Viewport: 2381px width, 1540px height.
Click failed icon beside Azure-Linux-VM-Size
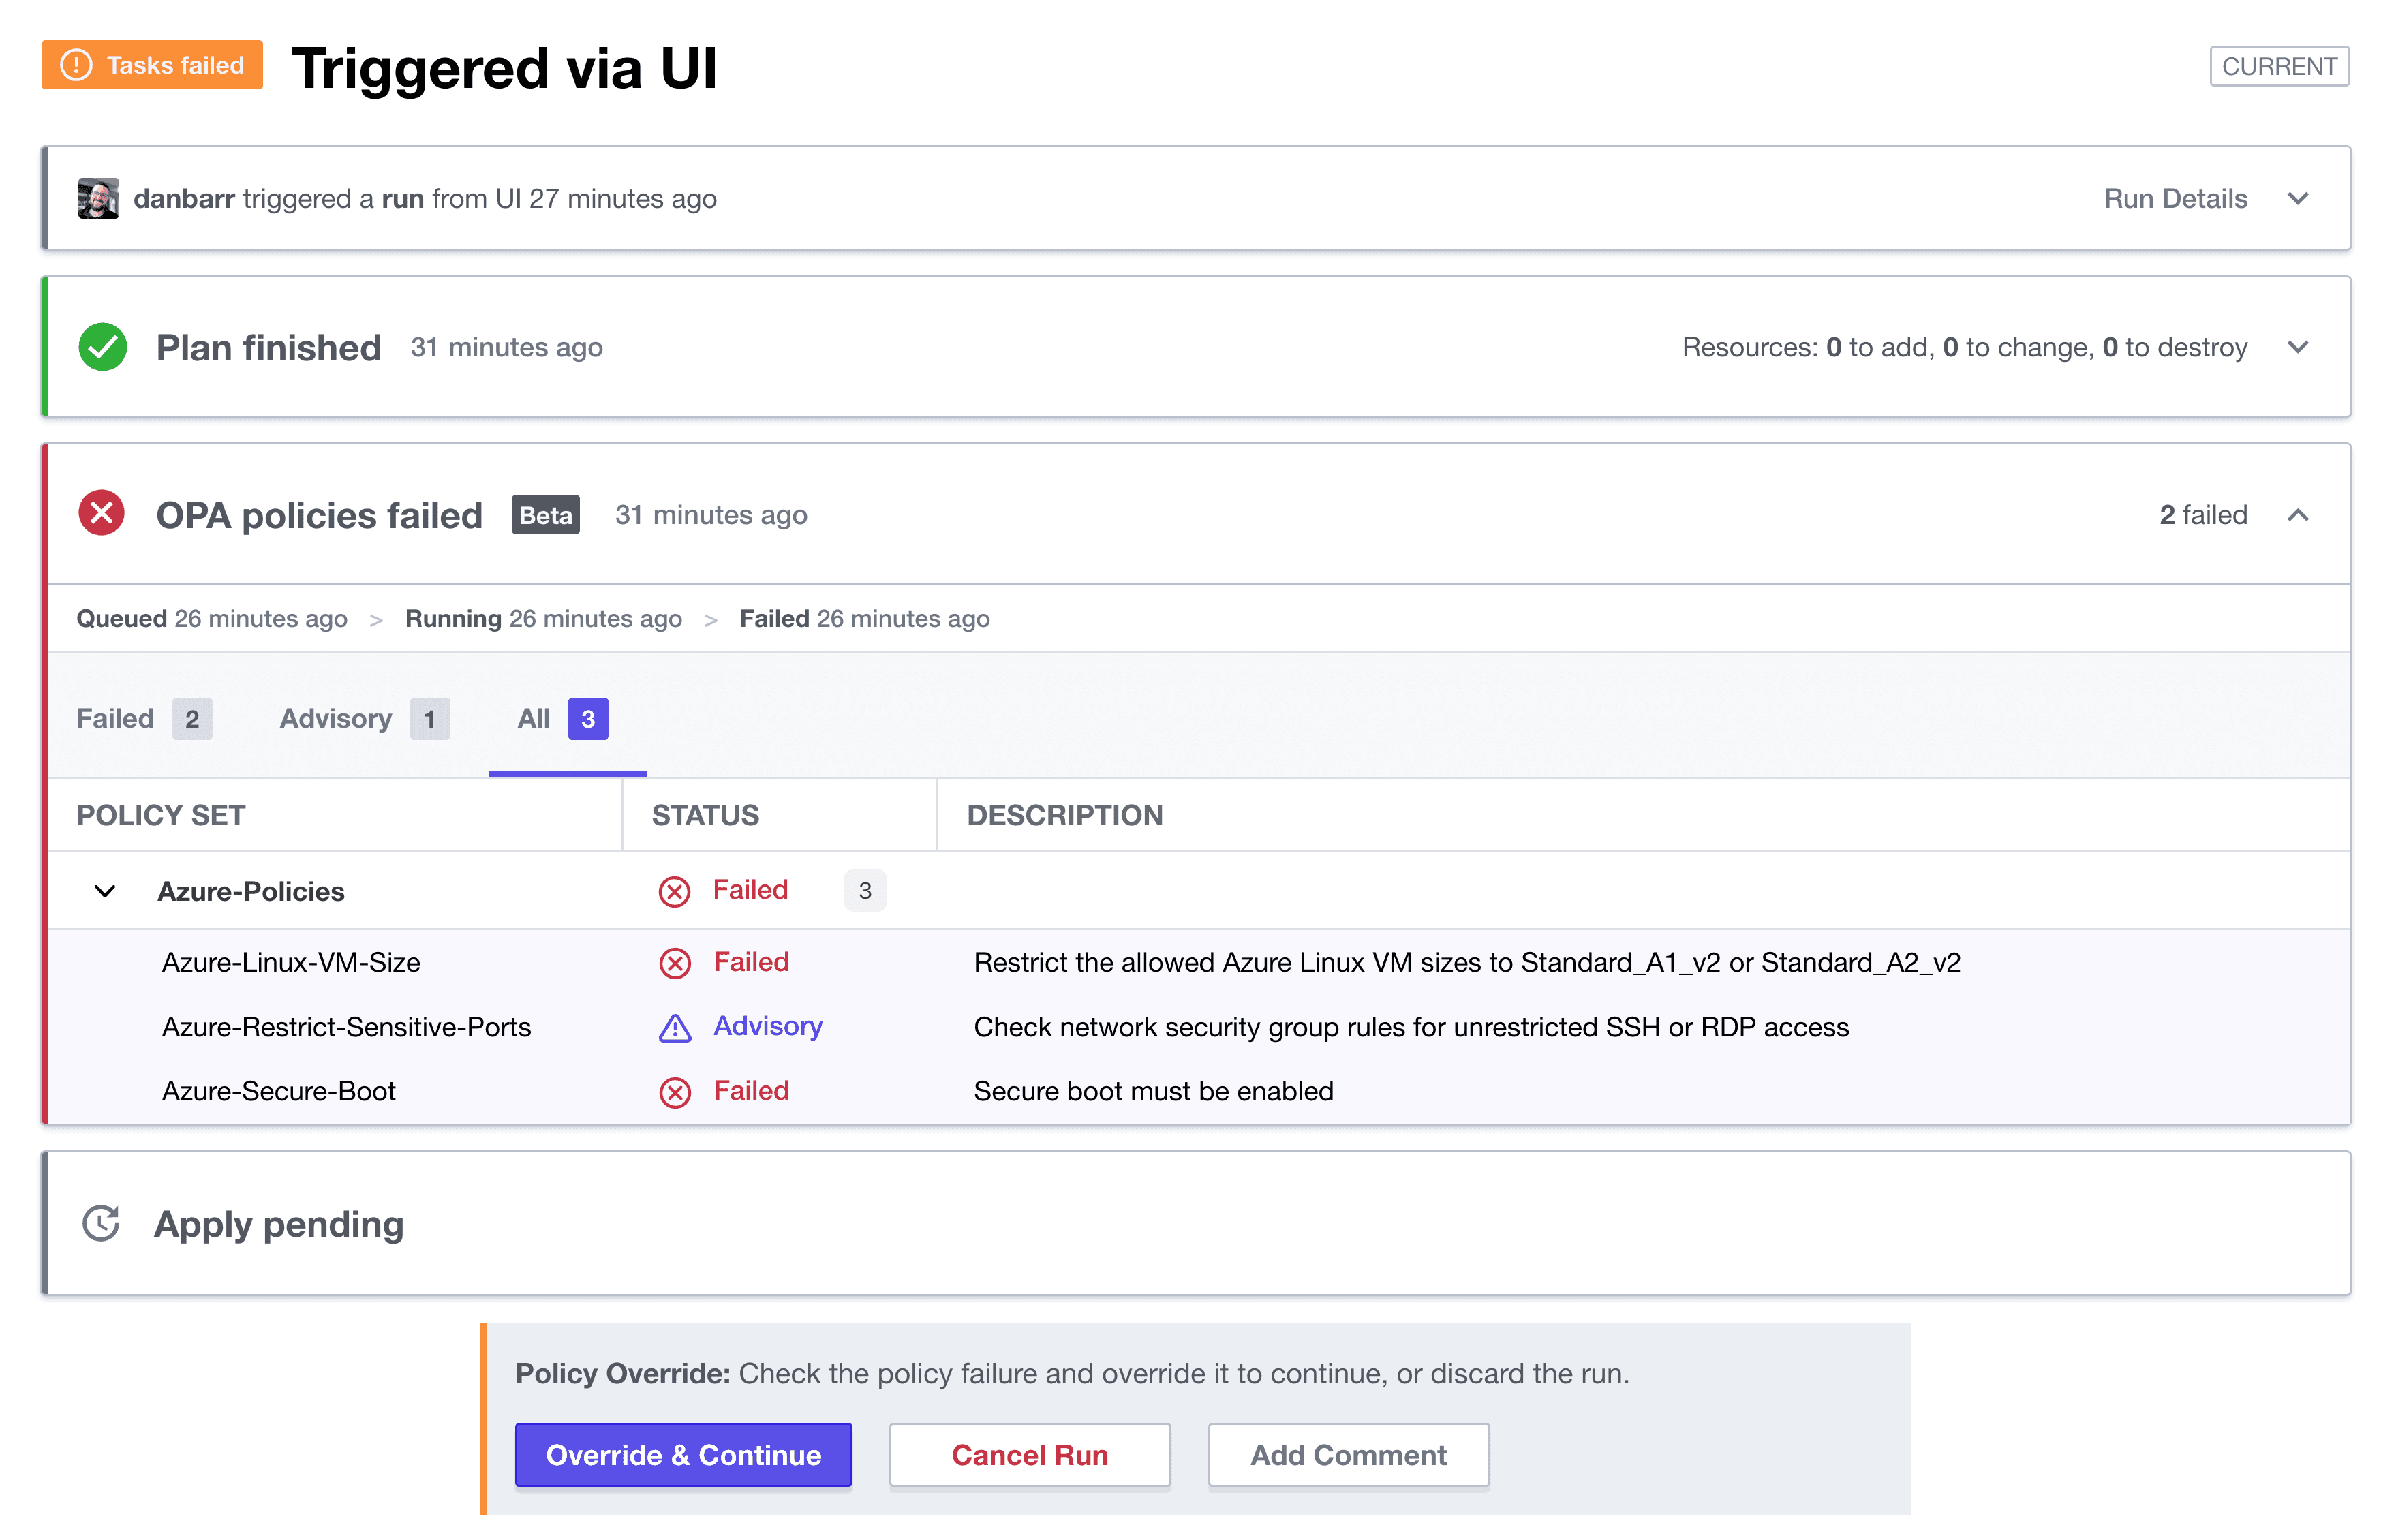675,963
